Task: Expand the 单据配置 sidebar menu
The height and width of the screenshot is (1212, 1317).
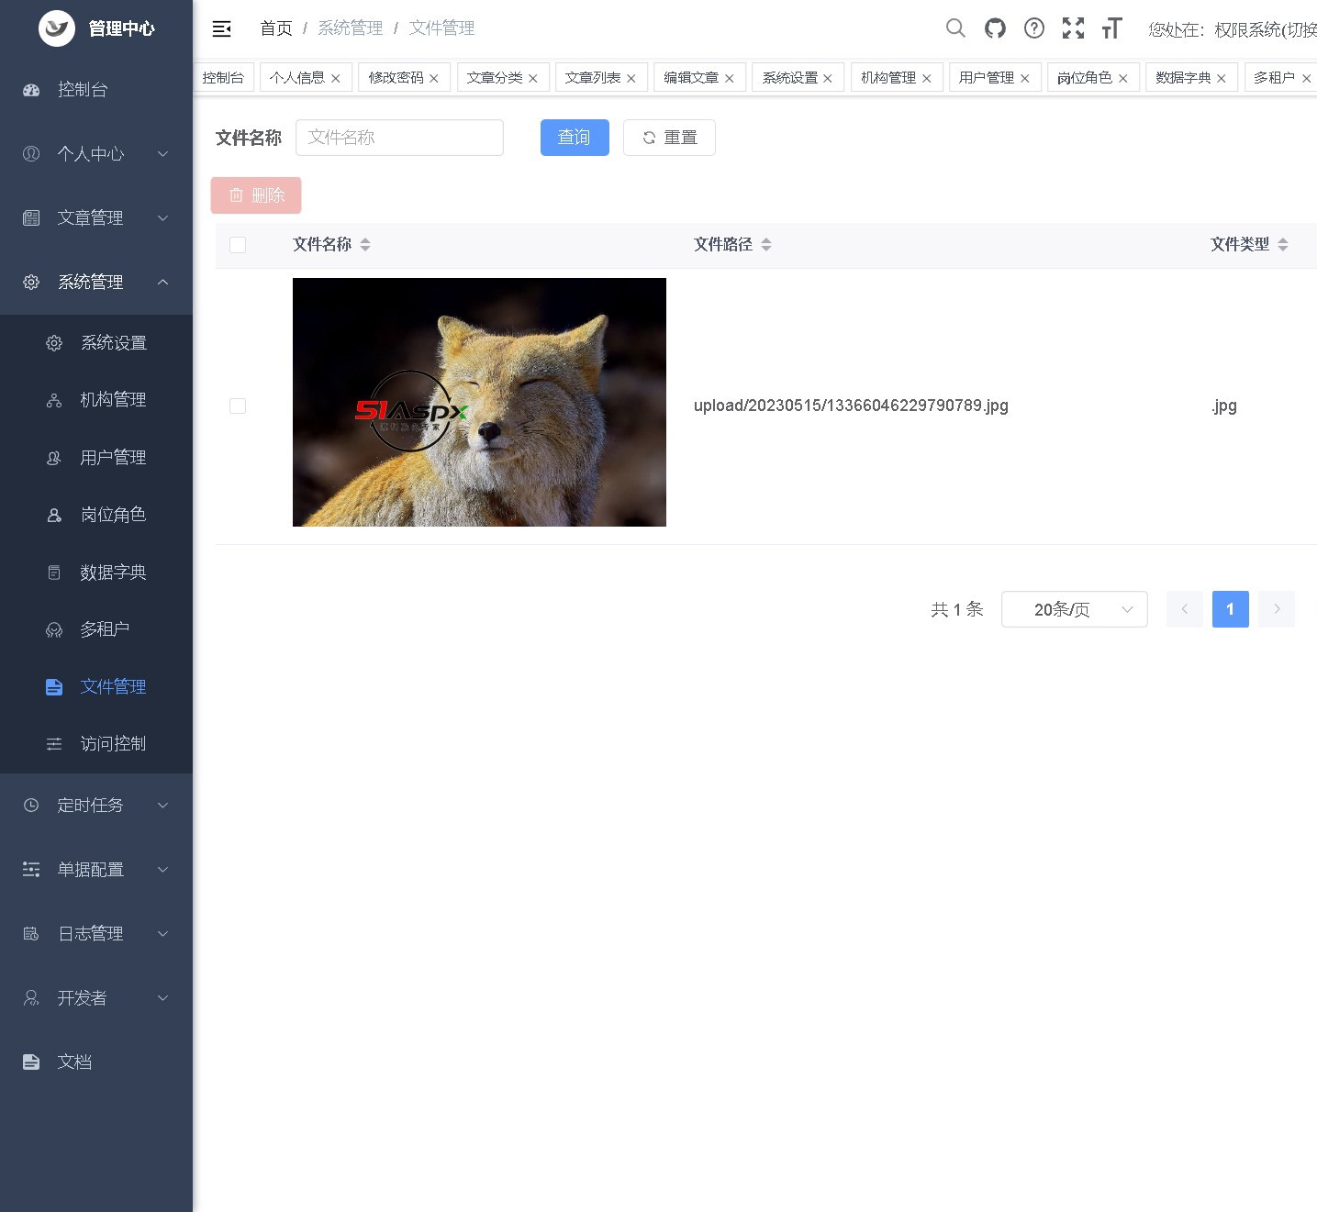Action: [x=96, y=870]
